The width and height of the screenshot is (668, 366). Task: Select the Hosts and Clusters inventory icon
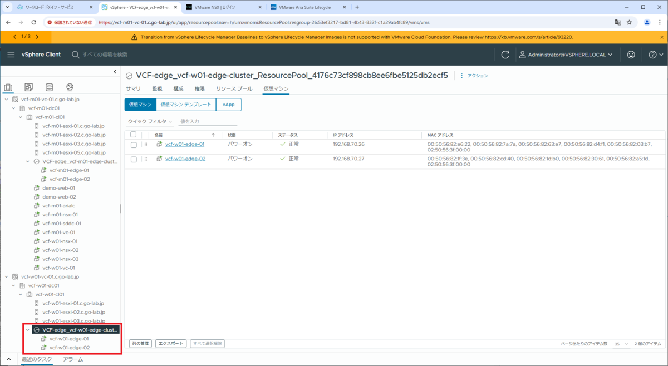pyautogui.click(x=8, y=87)
